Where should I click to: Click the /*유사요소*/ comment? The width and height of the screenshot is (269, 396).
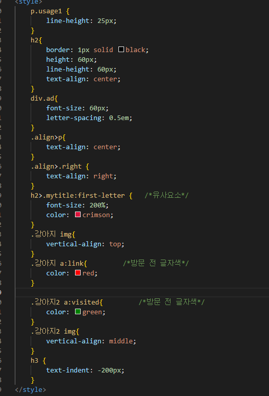[166, 195]
